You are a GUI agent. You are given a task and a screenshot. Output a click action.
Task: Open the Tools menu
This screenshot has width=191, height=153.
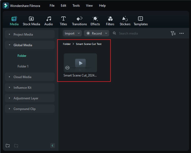click(x=76, y=6)
